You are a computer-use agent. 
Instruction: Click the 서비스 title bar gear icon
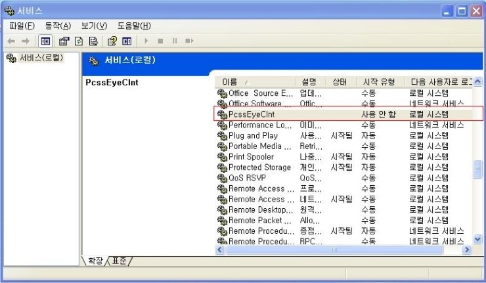point(9,11)
